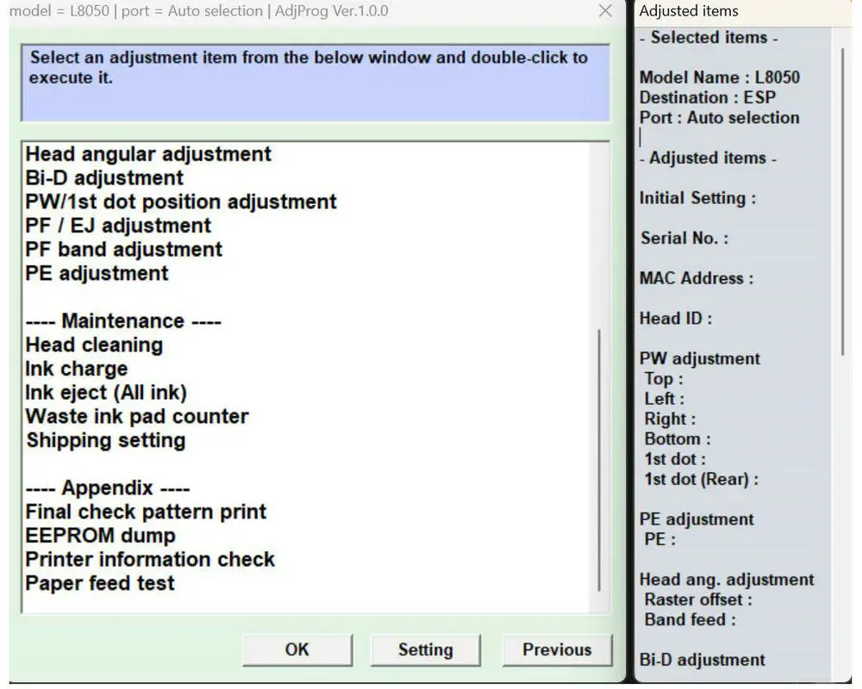Open the Setting button
The image size is (862, 689).
click(x=426, y=650)
